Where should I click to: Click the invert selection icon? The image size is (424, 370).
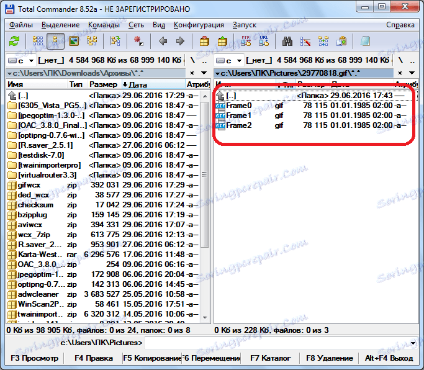pos(115,41)
